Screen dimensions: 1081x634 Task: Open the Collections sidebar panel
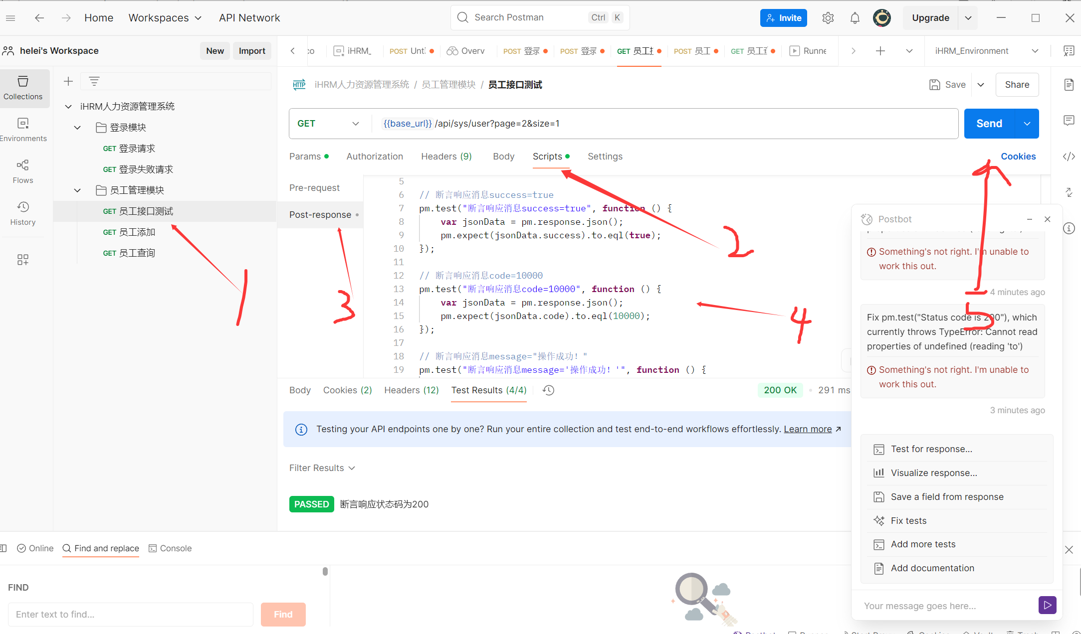click(x=23, y=88)
